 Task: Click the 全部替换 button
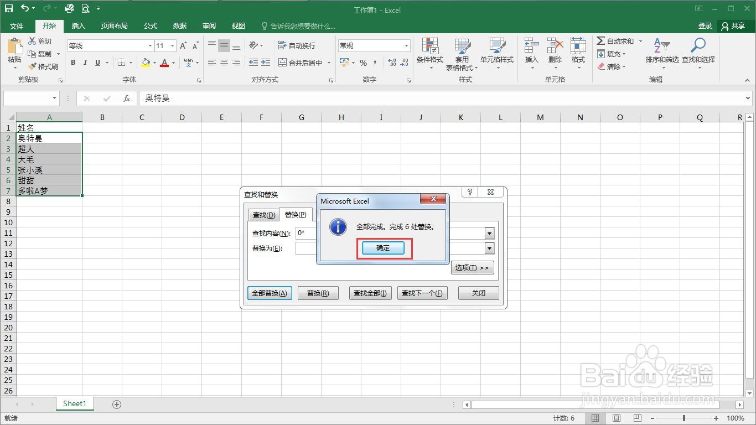(269, 293)
